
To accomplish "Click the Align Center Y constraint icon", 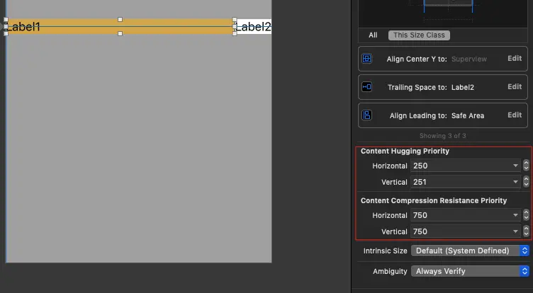I will [x=366, y=59].
